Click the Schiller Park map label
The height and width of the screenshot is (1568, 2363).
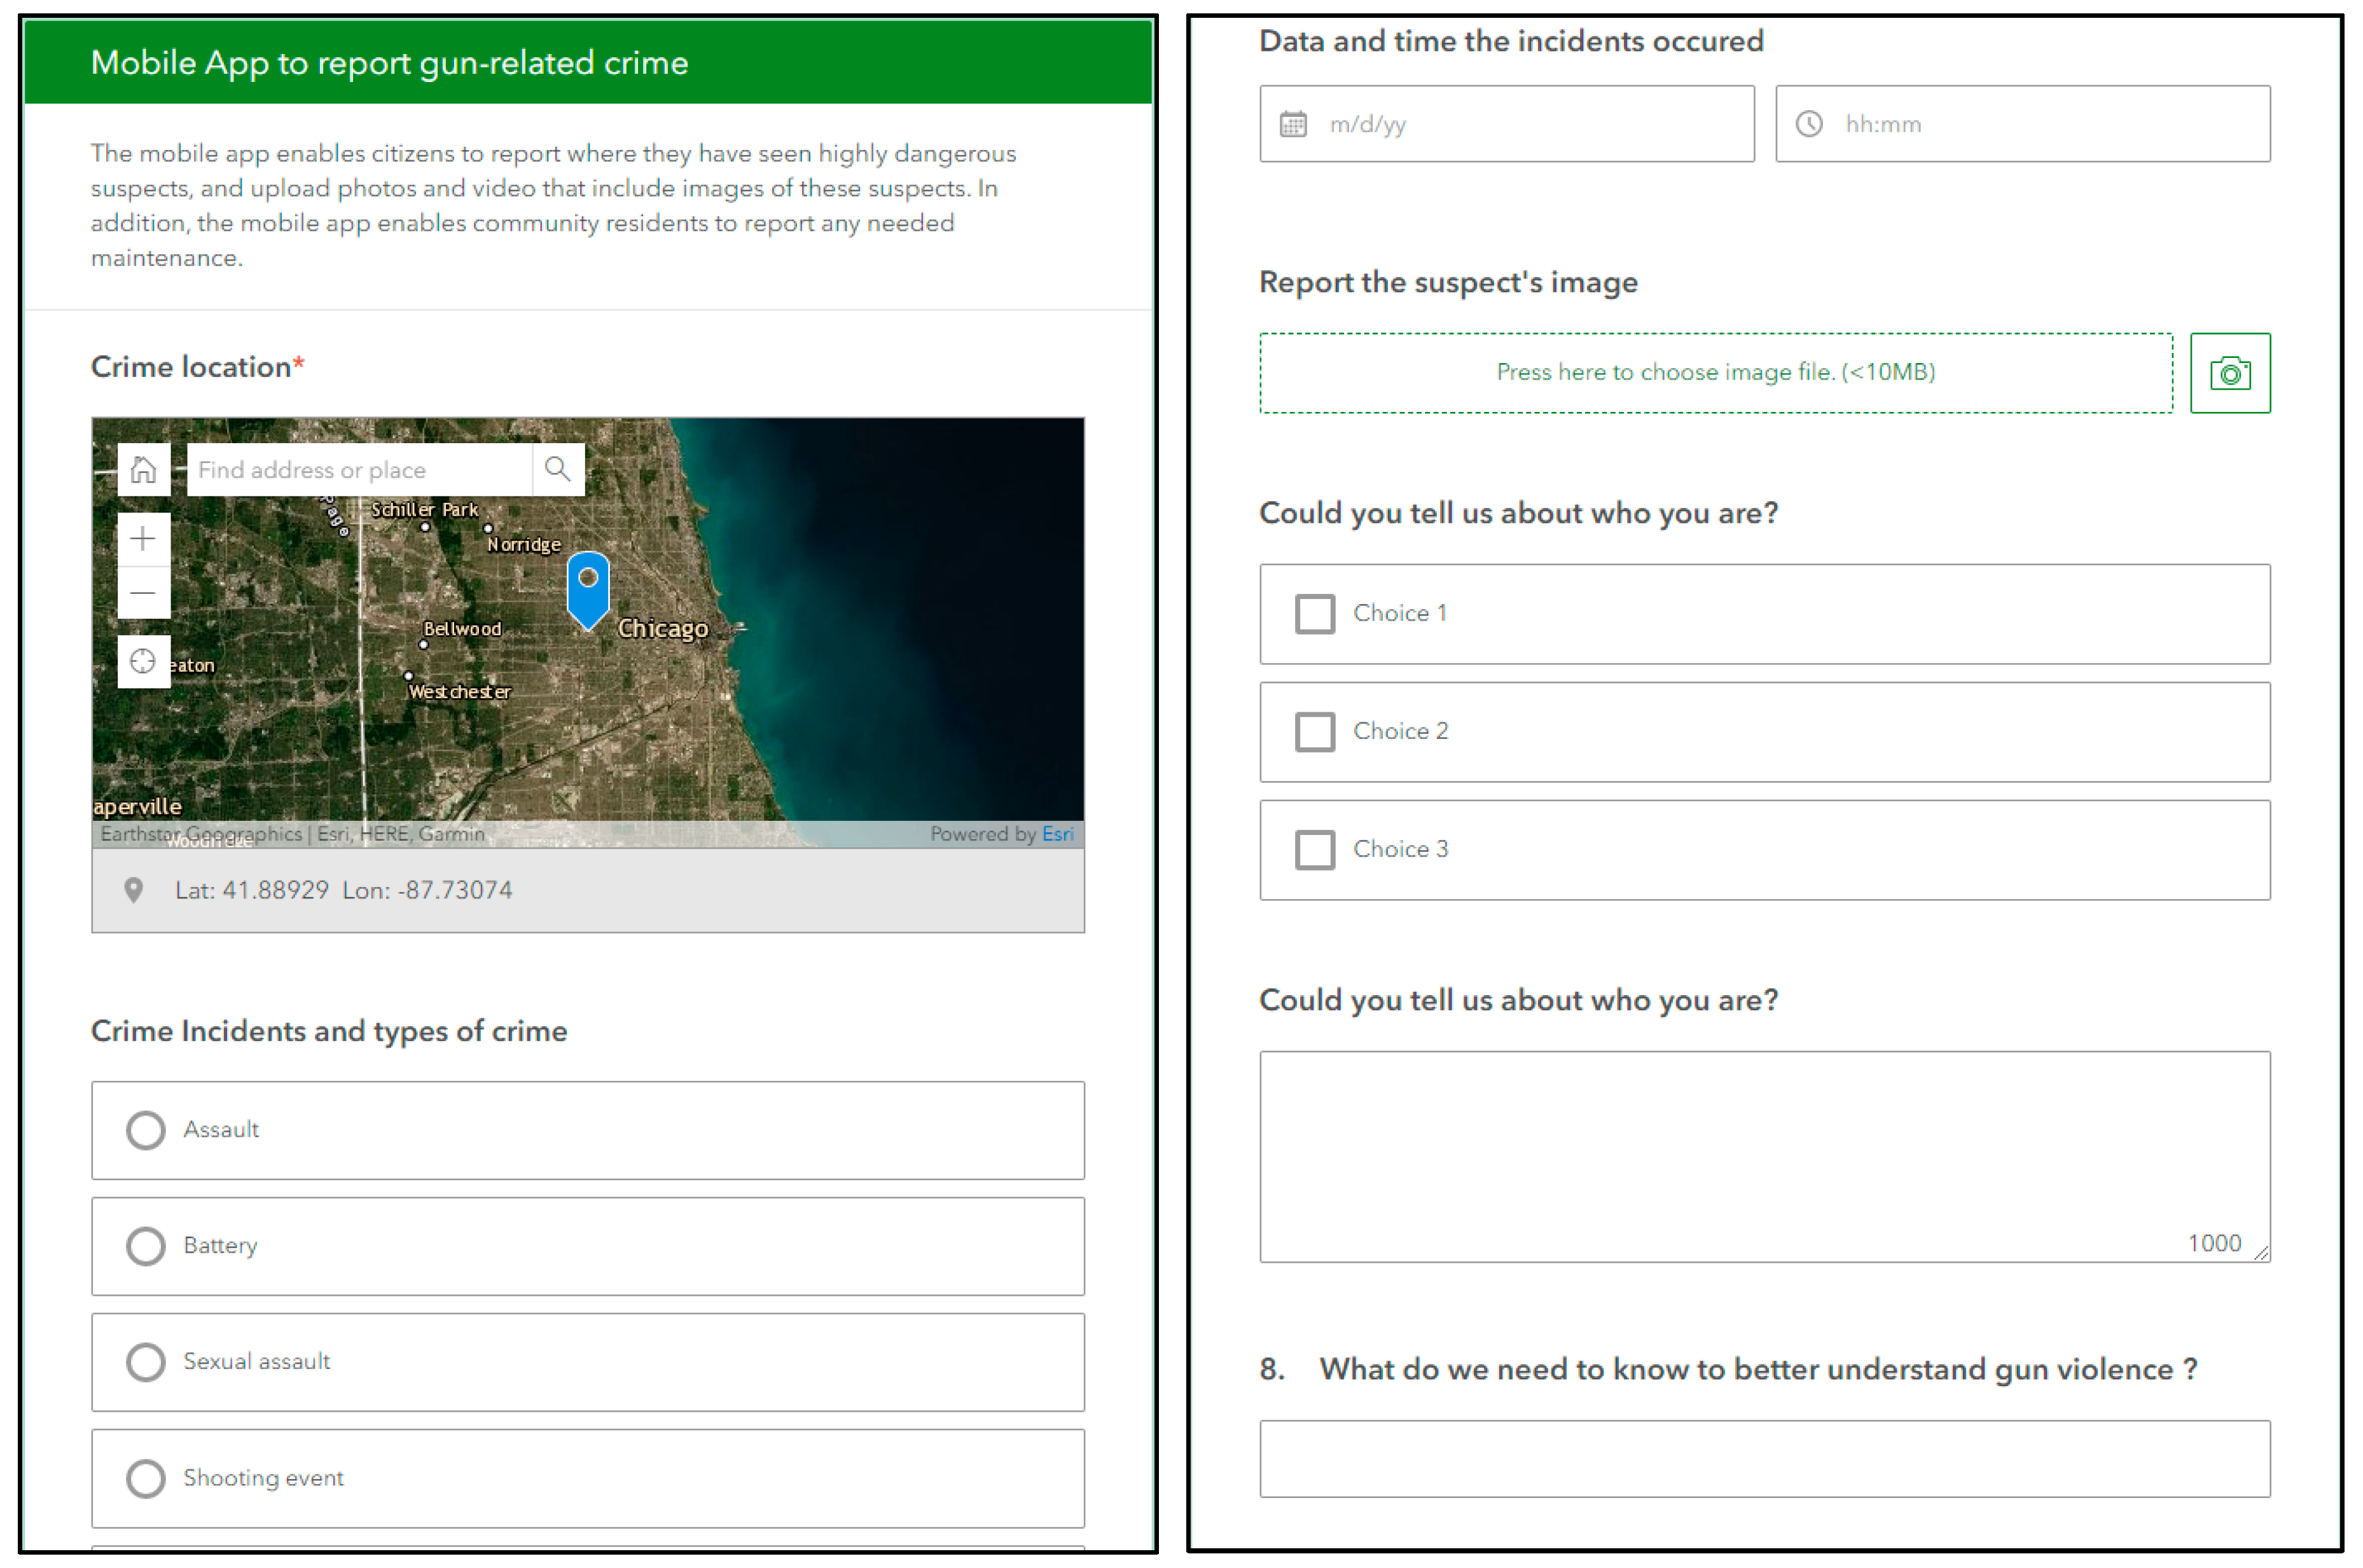425,509
